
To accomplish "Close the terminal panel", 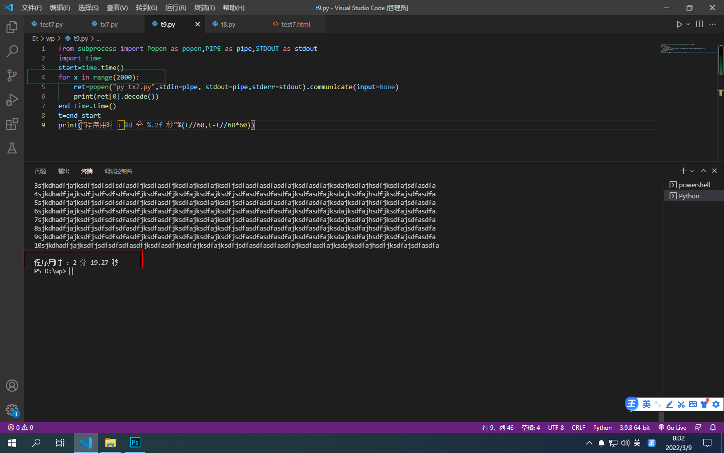I will [714, 171].
